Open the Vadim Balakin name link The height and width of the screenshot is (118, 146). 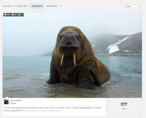[x=16, y=101]
